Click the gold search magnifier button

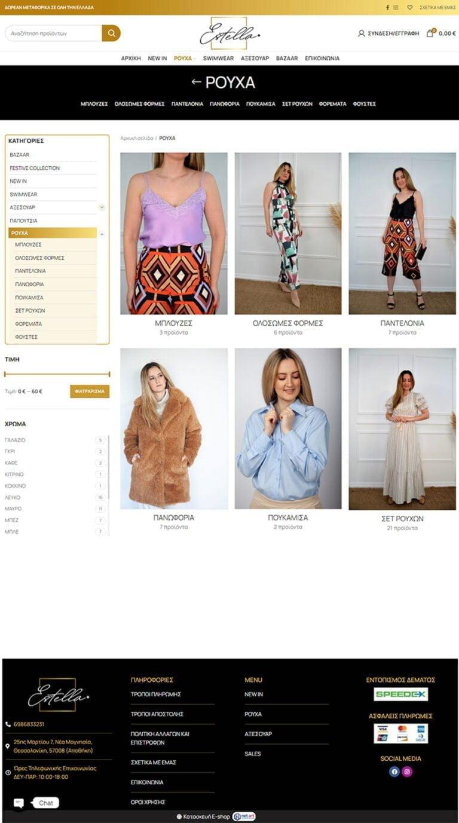click(111, 33)
